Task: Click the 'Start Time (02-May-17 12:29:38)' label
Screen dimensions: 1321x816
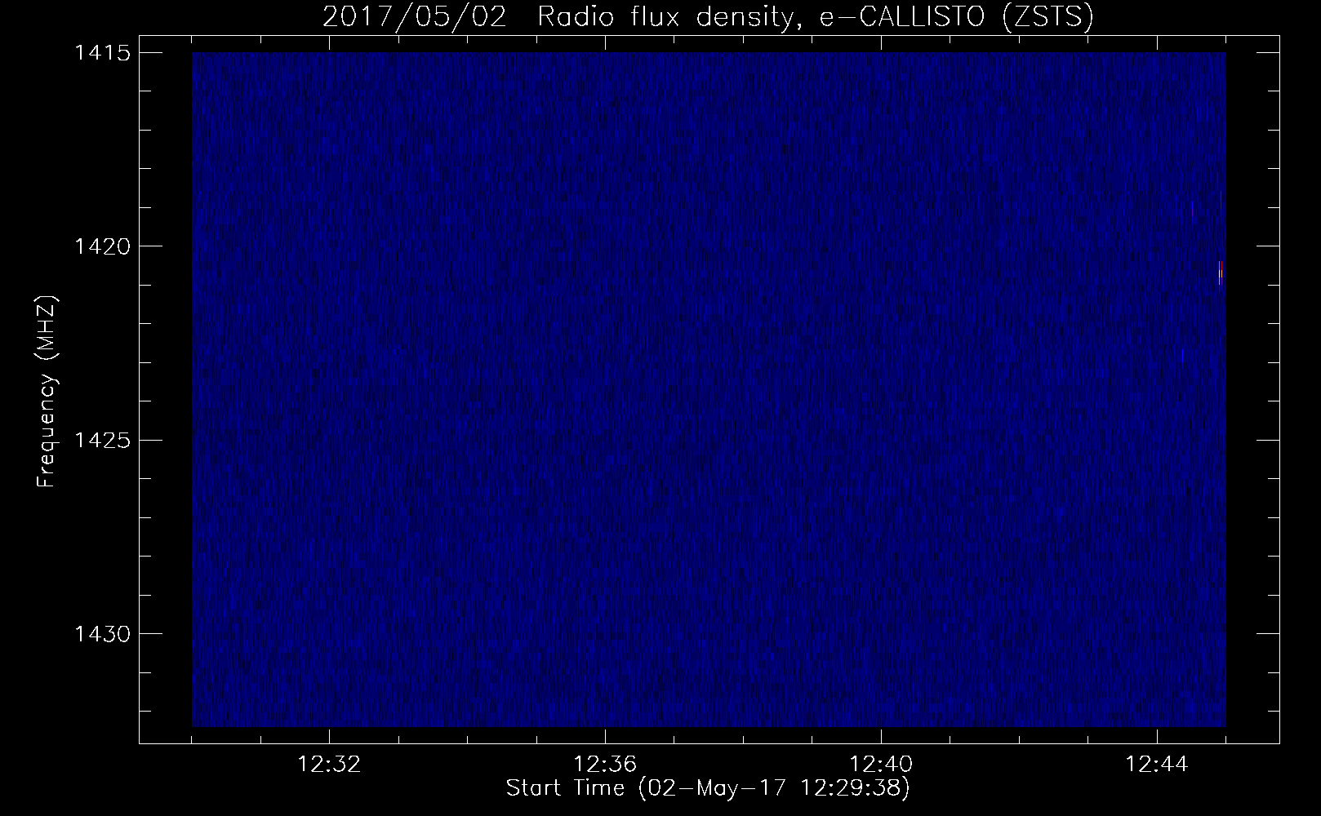Action: (x=708, y=788)
